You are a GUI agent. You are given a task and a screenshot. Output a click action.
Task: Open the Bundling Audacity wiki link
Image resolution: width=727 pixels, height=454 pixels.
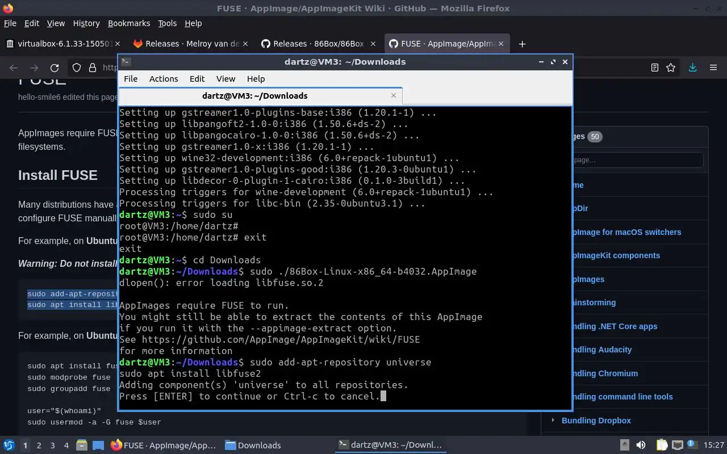tap(602, 350)
